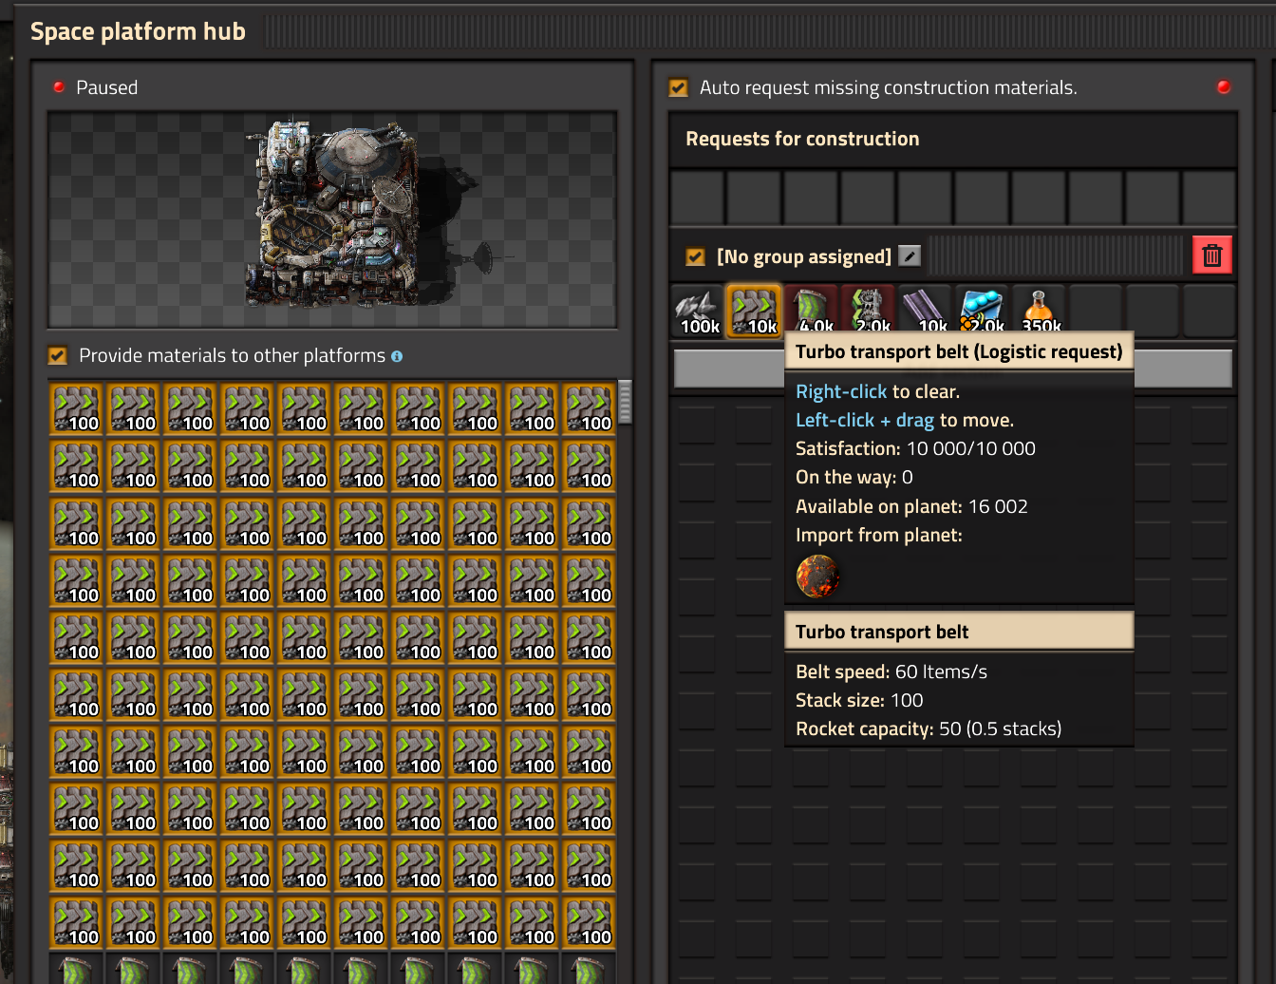Click Available on planet: 16 002 line

(x=911, y=506)
